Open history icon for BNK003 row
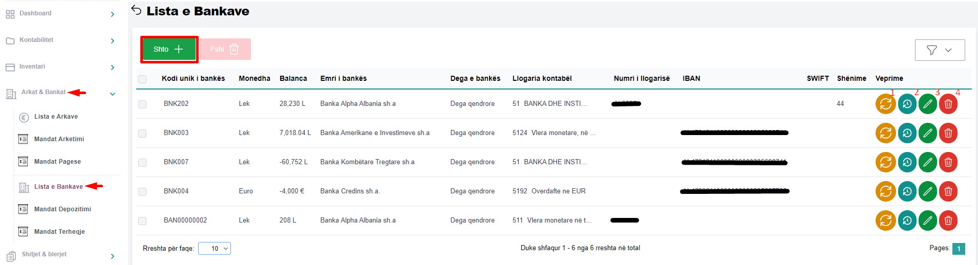This screenshot has width=978, height=265. 907,133
